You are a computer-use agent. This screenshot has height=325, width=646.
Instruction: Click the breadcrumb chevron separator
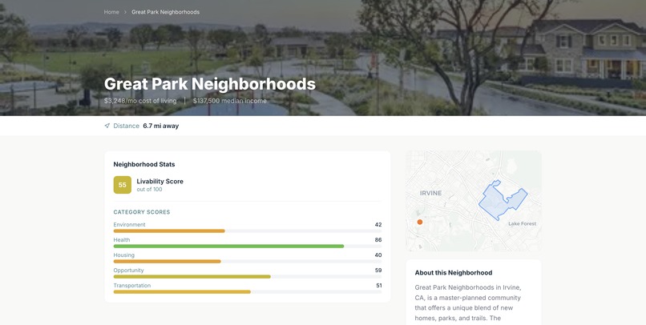(125, 12)
